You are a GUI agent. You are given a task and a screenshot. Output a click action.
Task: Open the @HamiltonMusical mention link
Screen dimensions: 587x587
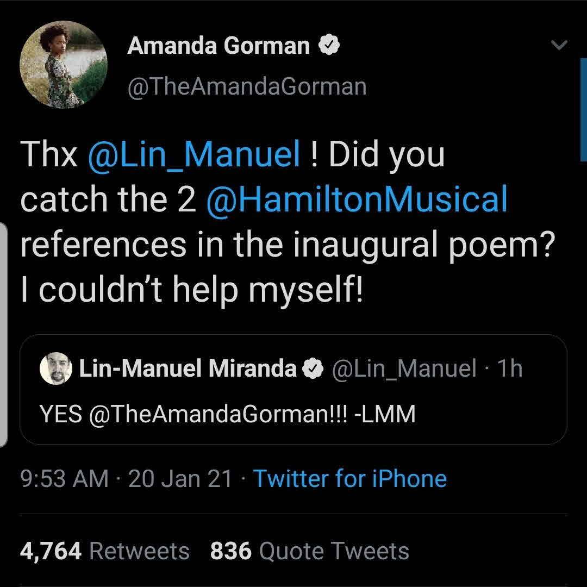click(357, 199)
